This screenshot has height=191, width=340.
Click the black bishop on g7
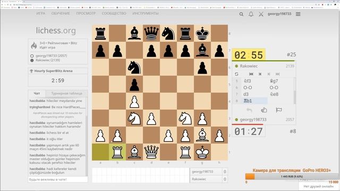point(202,50)
